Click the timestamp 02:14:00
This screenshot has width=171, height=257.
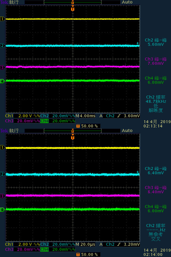click(153, 255)
